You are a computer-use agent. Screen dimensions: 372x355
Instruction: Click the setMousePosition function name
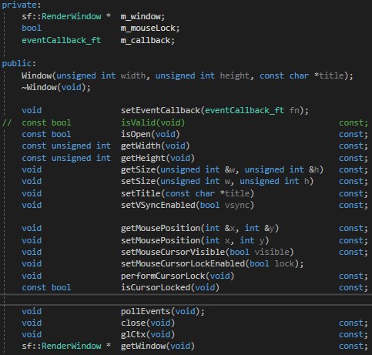pyautogui.click(x=160, y=240)
